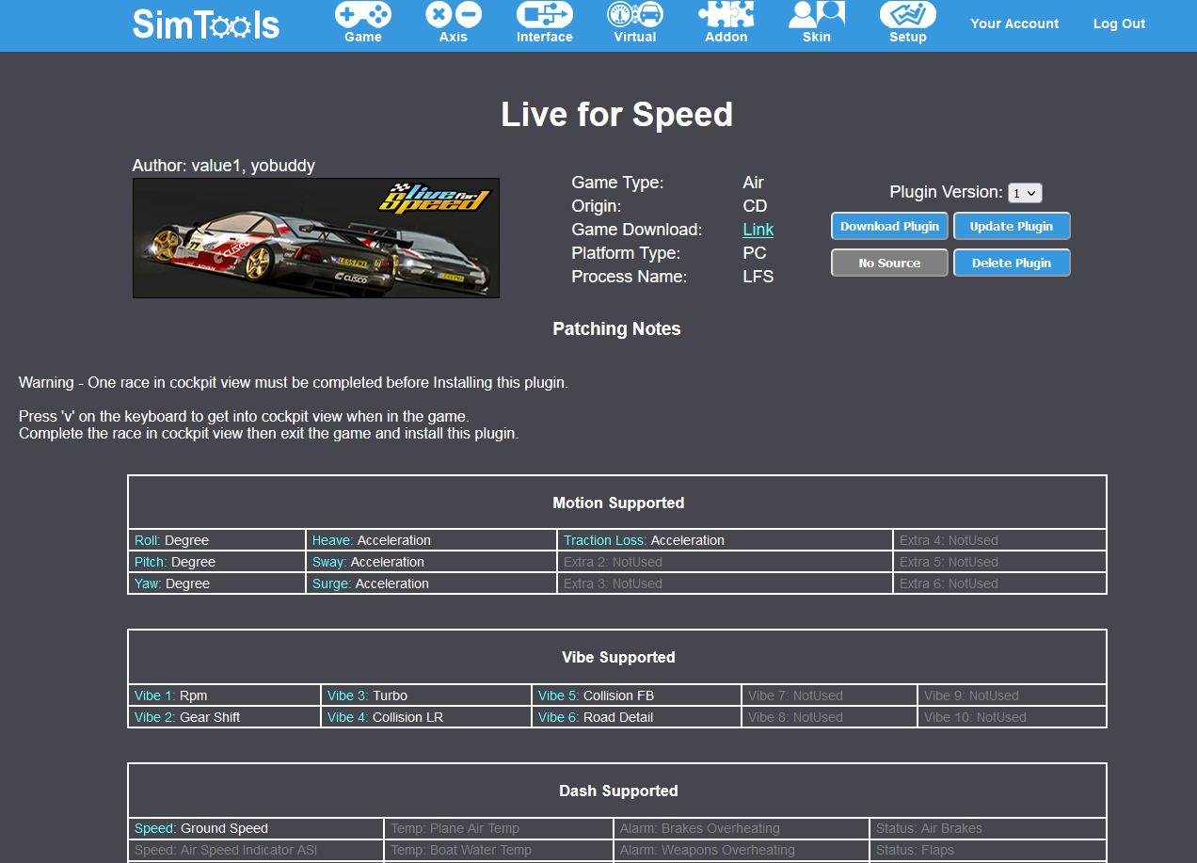Open the Virtual dashboard gauge icon

[x=635, y=16]
